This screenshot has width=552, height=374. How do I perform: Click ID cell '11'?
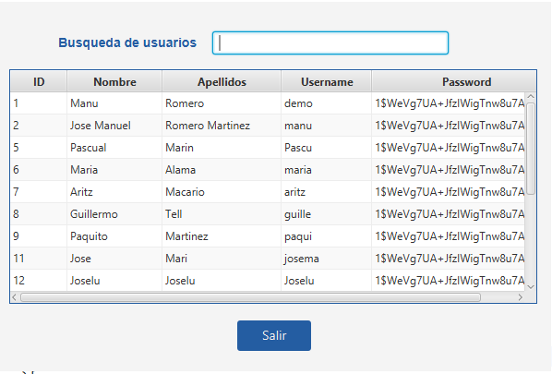[39, 259]
